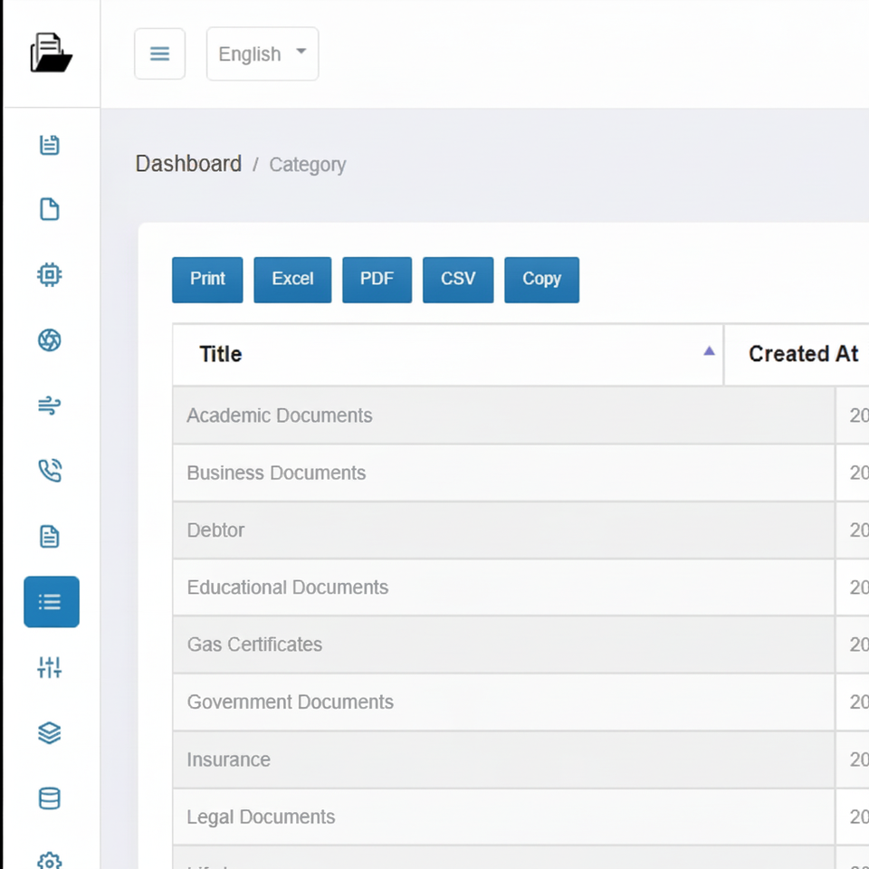Sort by the Created At column header
The height and width of the screenshot is (869, 869).
click(x=803, y=354)
